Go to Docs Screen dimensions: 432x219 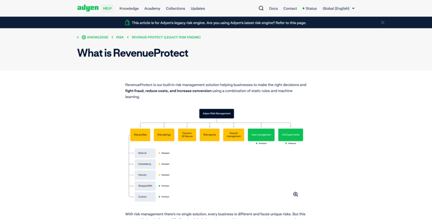pos(273,8)
